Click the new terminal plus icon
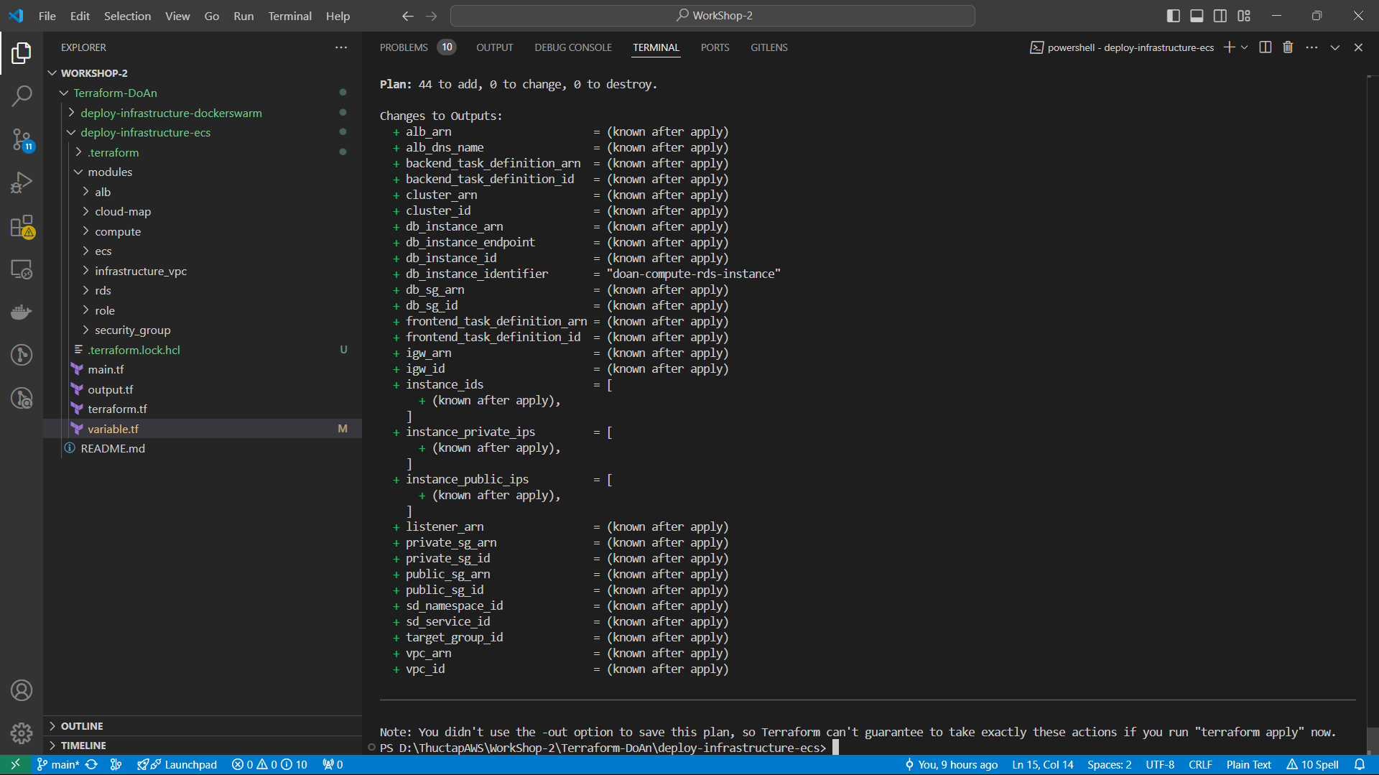 coord(1229,47)
